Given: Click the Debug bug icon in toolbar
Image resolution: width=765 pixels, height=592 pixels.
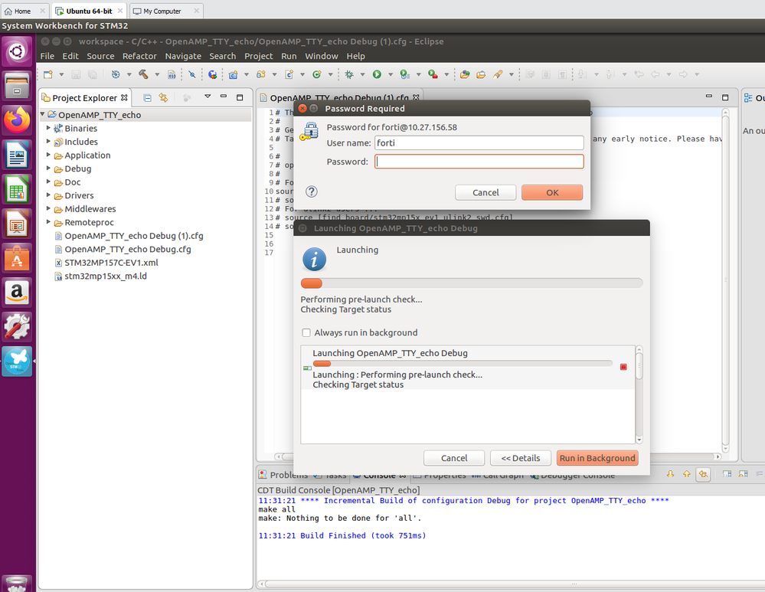Looking at the screenshot, I should [x=349, y=74].
